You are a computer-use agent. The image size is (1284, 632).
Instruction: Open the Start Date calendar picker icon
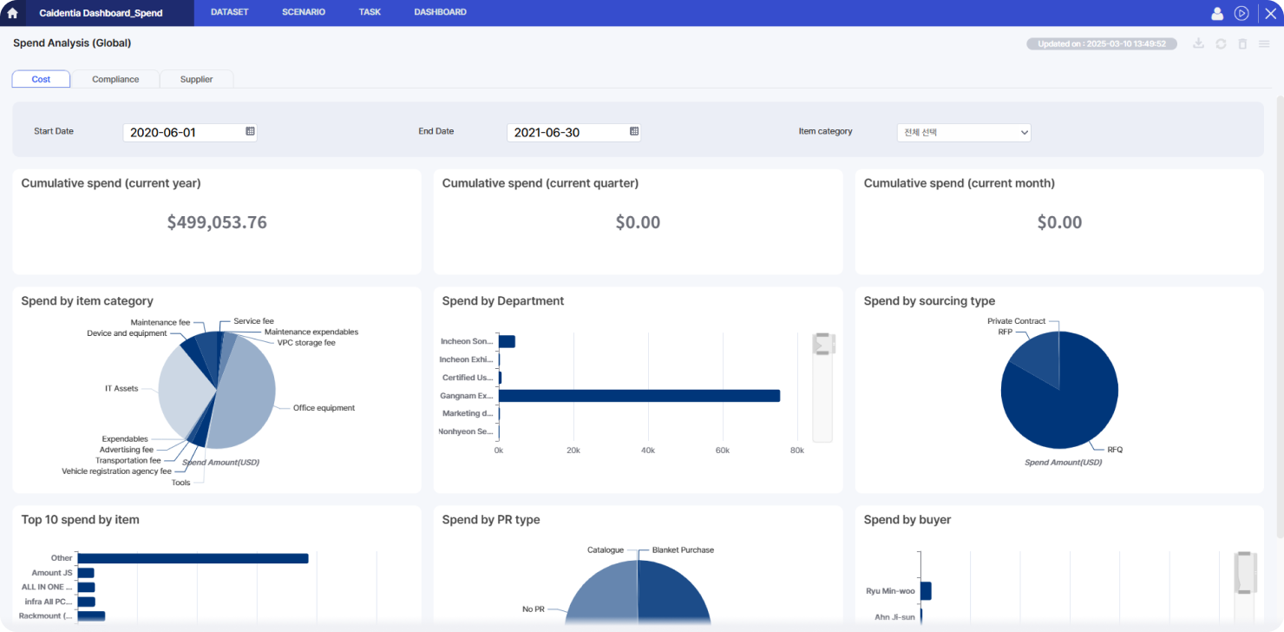[250, 132]
